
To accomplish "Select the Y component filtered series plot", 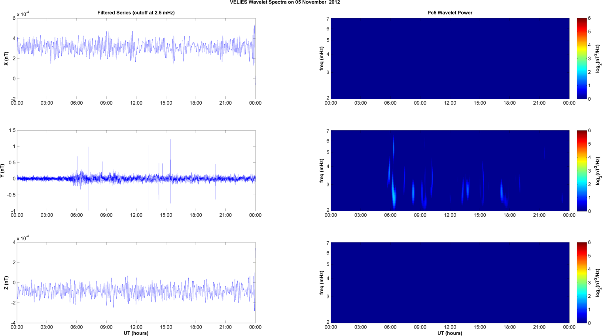I will pos(136,171).
